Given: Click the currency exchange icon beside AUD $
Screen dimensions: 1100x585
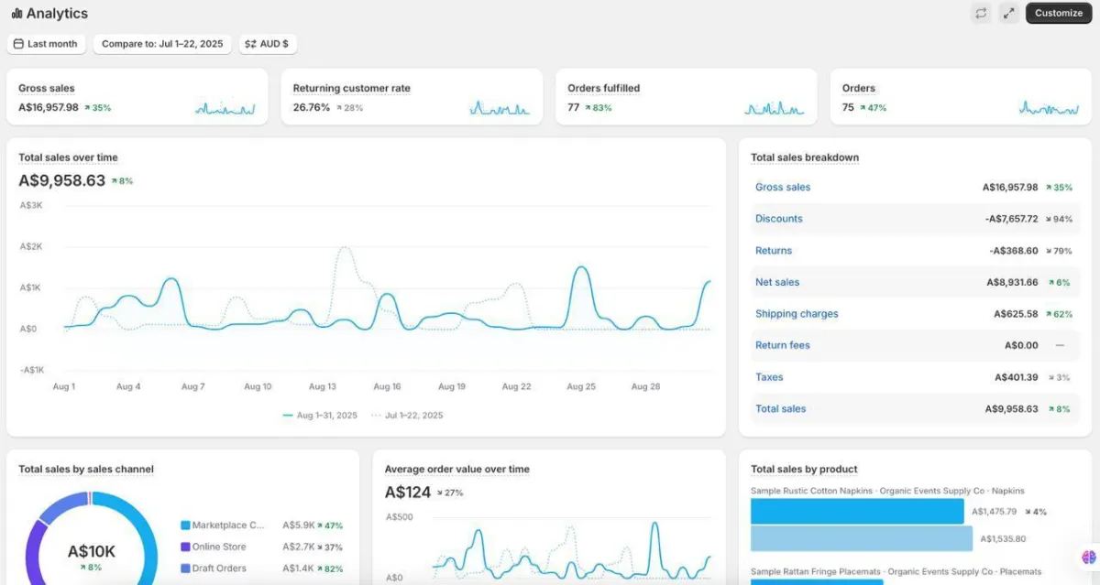Looking at the screenshot, I should coord(250,44).
